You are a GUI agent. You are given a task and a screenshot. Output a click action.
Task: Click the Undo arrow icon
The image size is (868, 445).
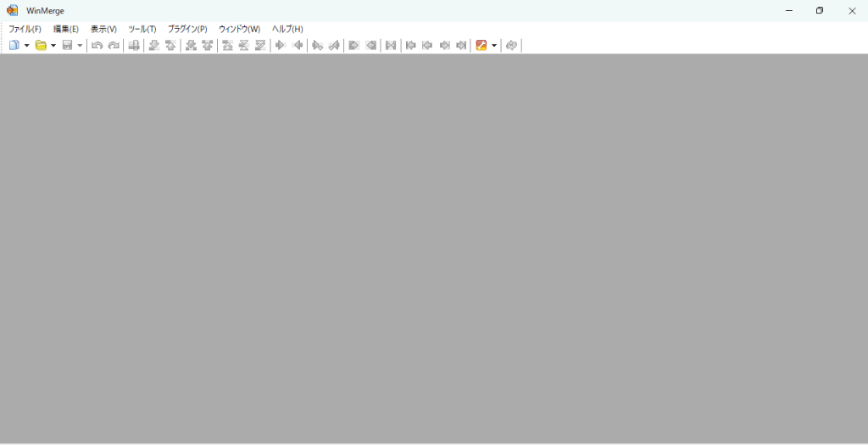point(97,45)
